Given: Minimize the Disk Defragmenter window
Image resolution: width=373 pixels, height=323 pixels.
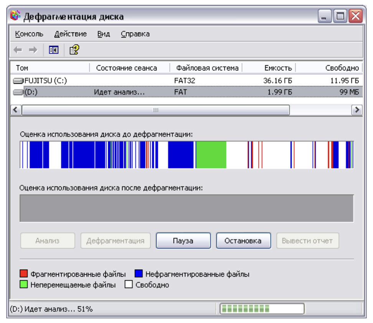Looking at the screenshot, I should point(325,16).
